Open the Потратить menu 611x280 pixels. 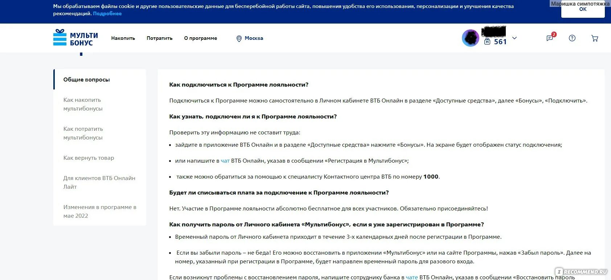160,38
